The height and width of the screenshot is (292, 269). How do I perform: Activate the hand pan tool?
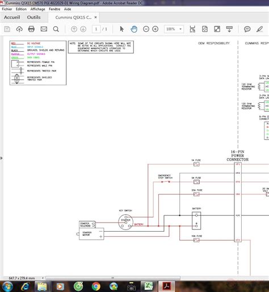[x=134, y=29]
